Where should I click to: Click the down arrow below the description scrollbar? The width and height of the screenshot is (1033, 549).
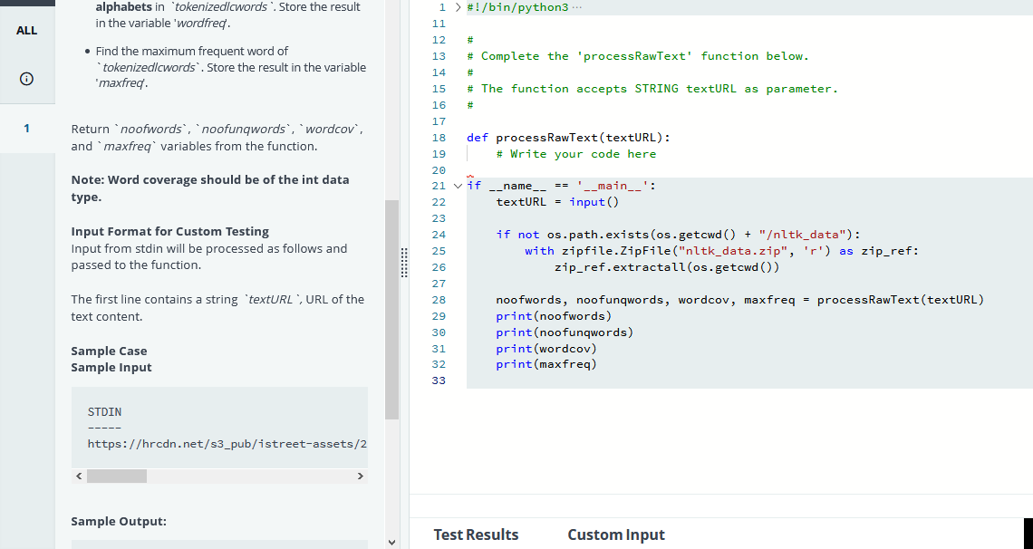pyautogui.click(x=391, y=542)
